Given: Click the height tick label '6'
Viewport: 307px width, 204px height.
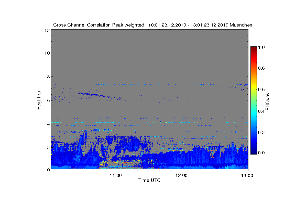Looking at the screenshot, I should 48,100.
